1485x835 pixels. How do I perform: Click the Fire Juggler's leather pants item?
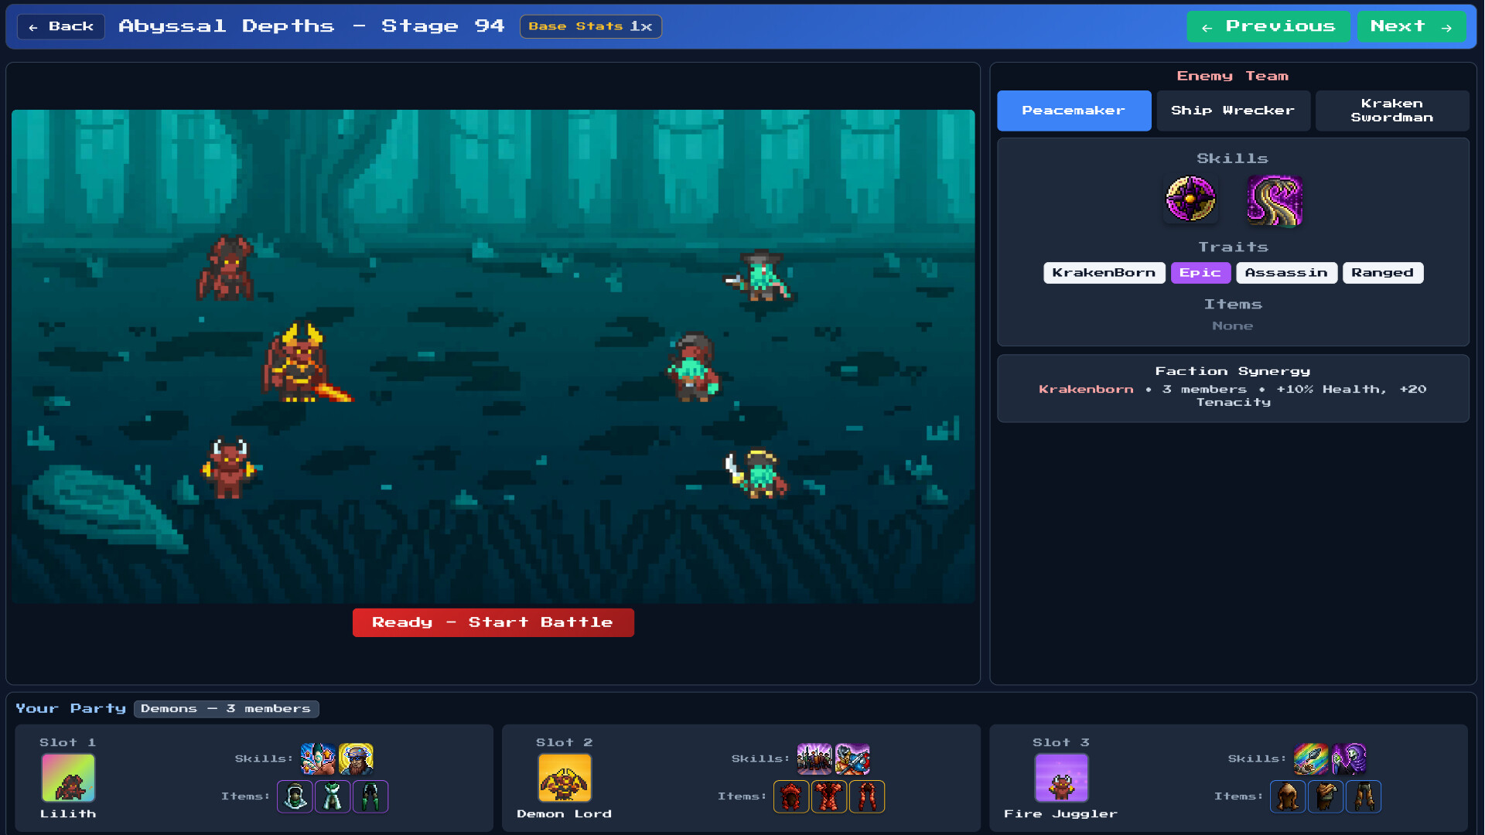tap(1364, 796)
